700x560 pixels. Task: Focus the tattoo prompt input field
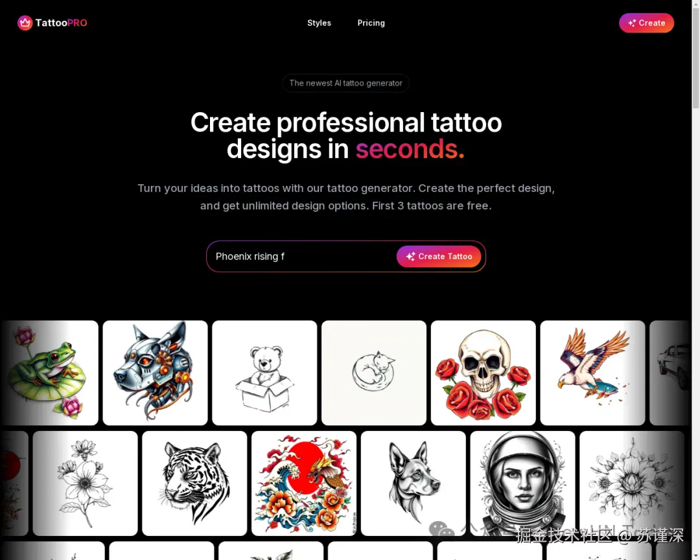(303, 256)
